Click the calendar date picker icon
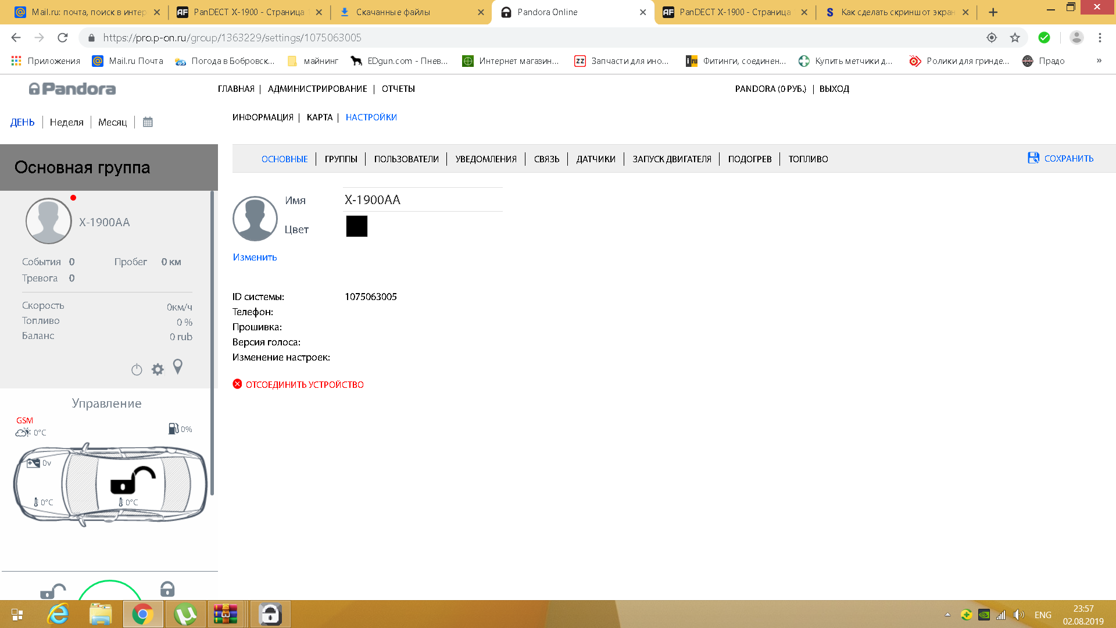 pyautogui.click(x=148, y=122)
